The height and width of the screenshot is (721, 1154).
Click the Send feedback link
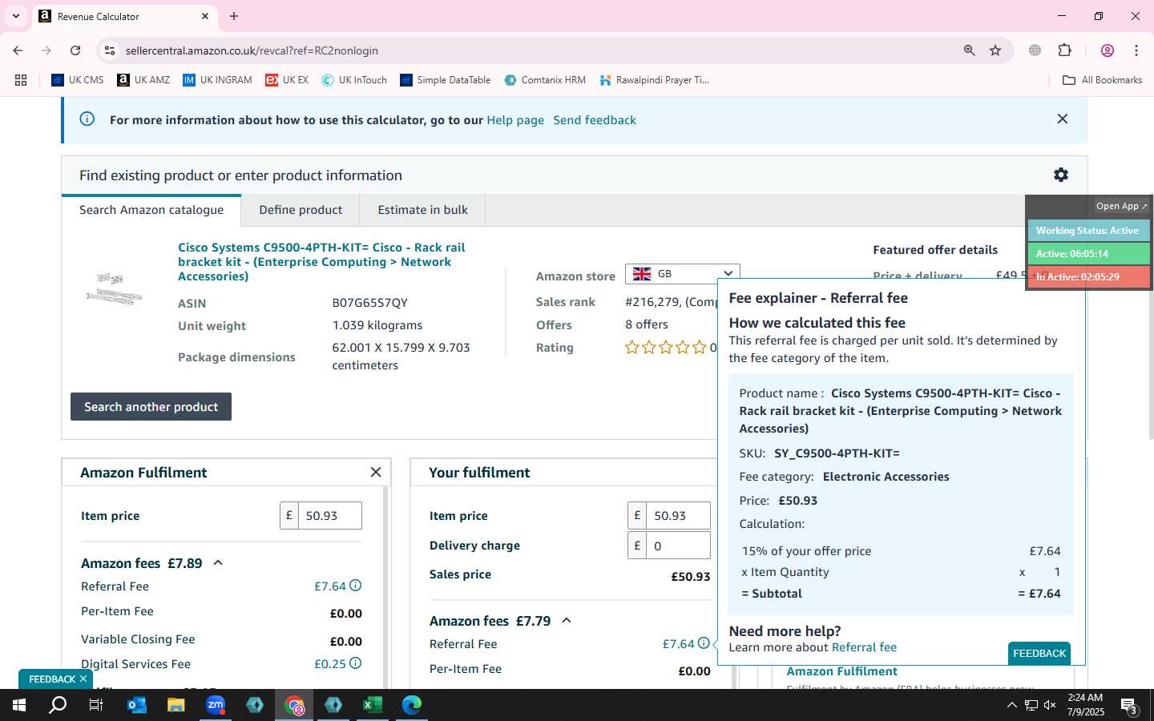click(x=595, y=120)
